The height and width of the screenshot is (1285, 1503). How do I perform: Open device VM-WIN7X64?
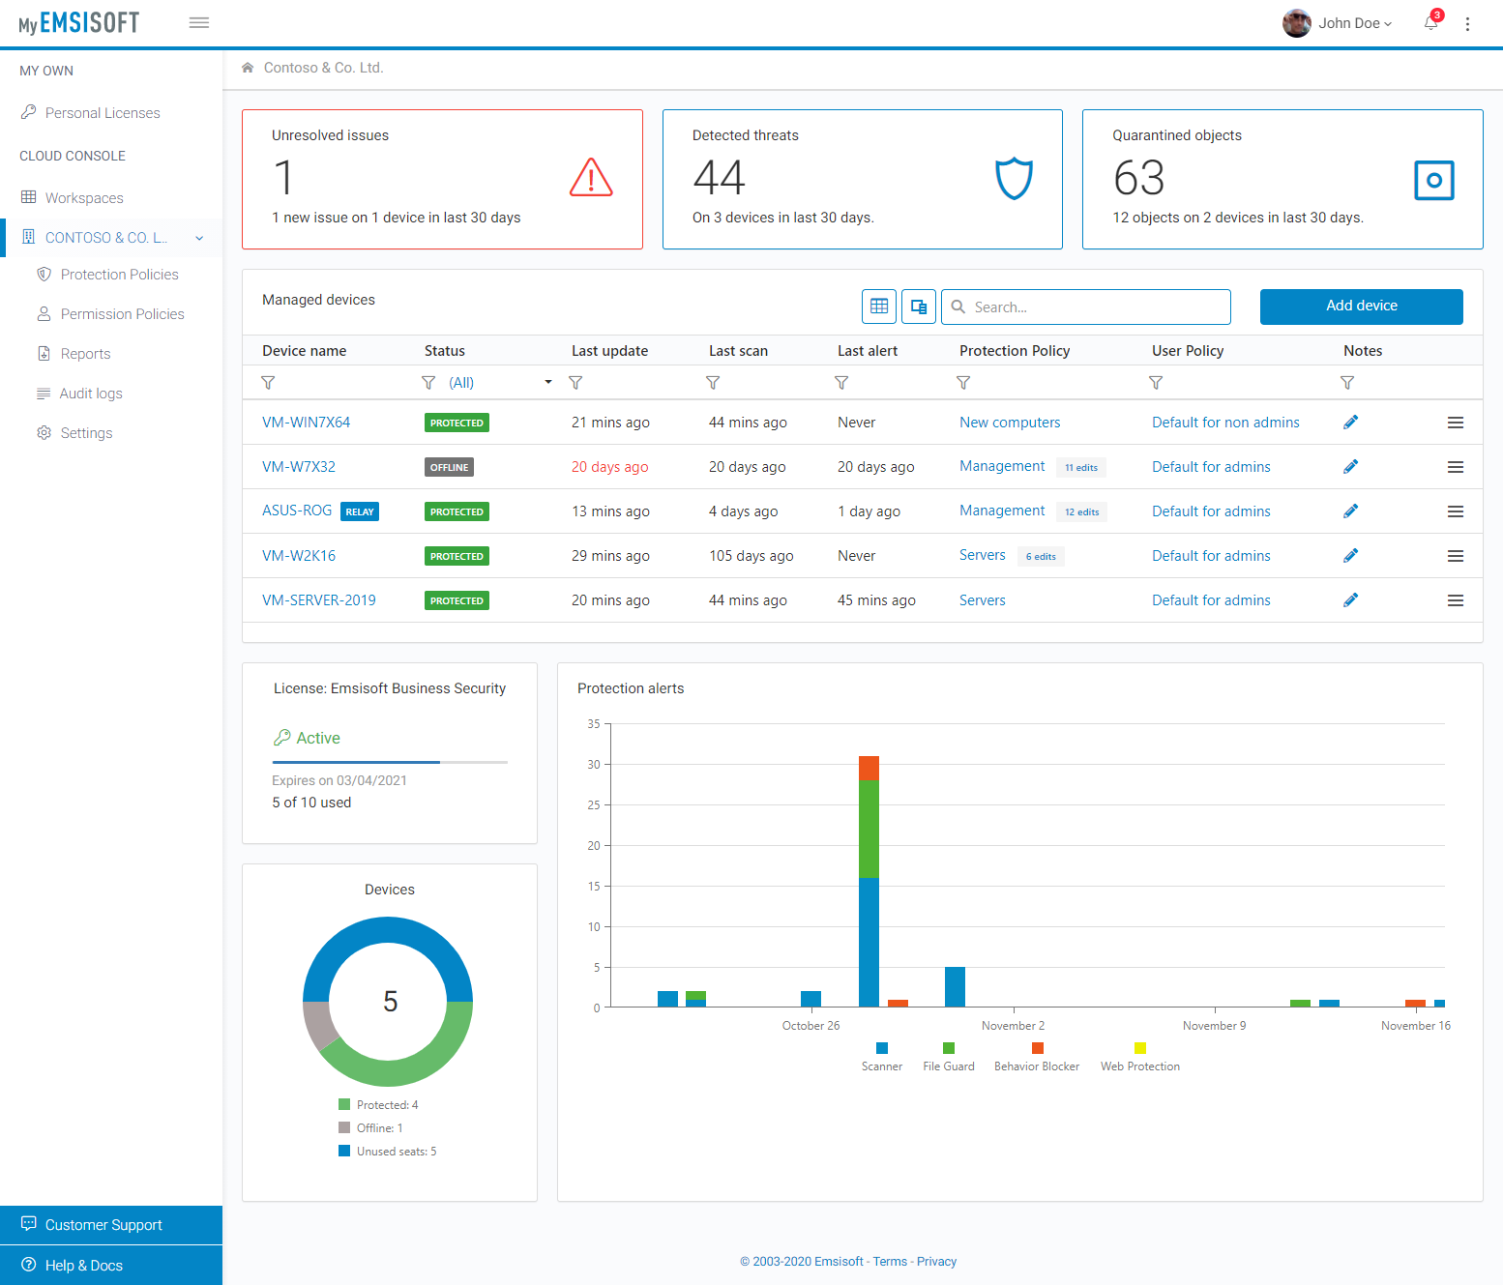point(306,423)
